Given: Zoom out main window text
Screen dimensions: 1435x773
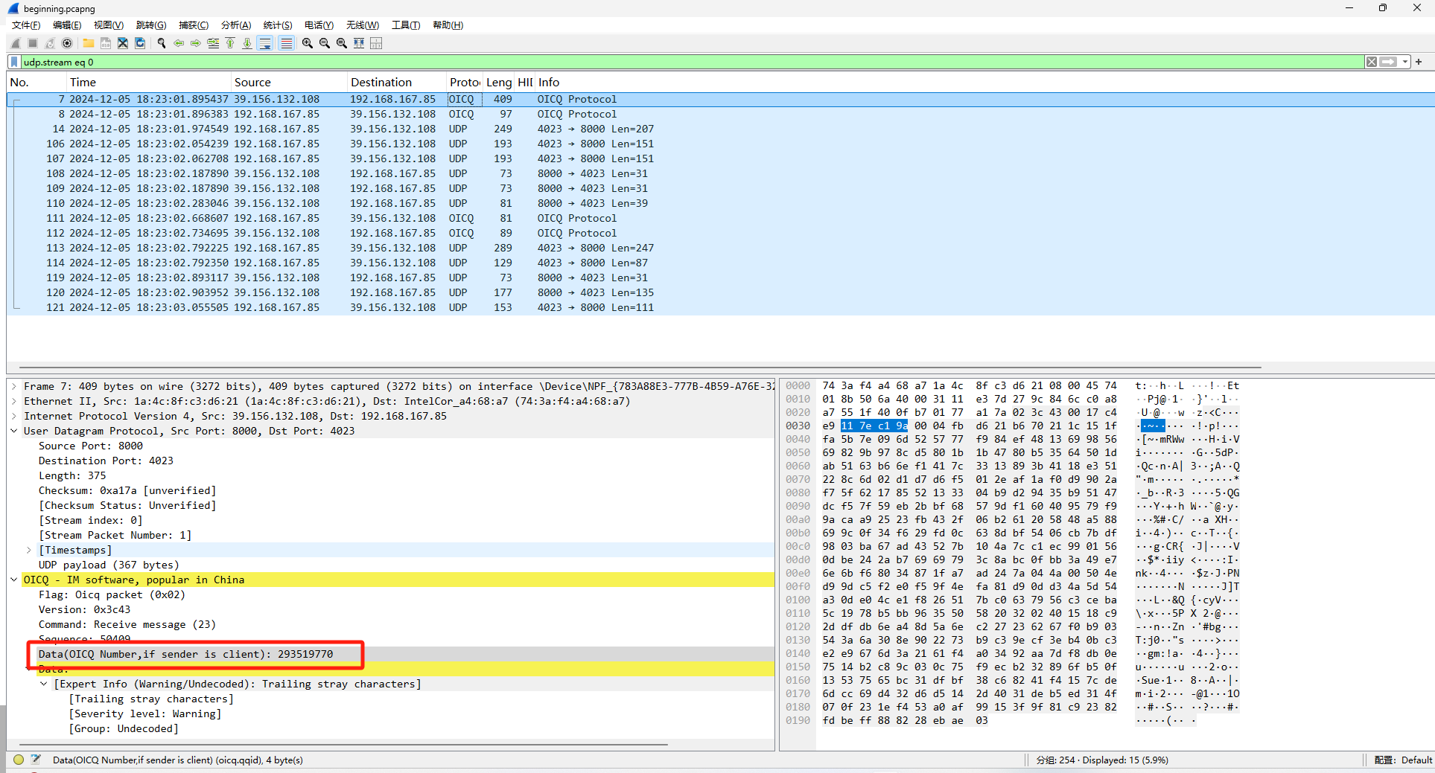Looking at the screenshot, I should (325, 43).
